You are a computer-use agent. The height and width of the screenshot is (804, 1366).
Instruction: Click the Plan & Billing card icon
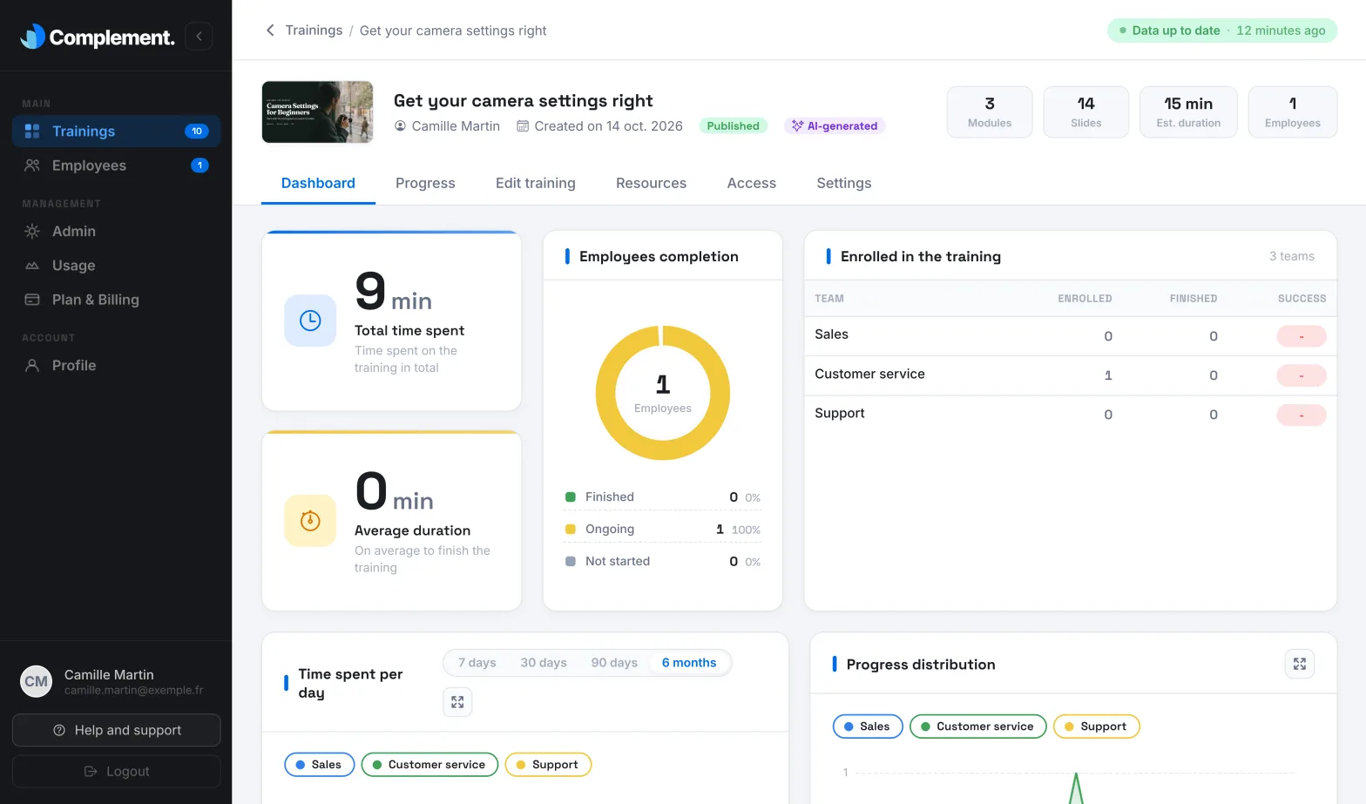pos(32,300)
